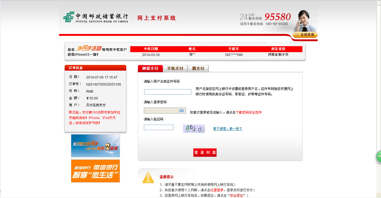This screenshot has height=198, width=381.
Task: Open the 微信银行 WeChat banking banner
Action: click(x=95, y=171)
